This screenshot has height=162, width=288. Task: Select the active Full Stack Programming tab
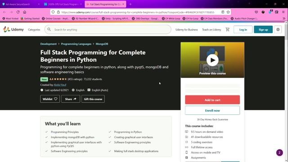[x=105, y=4]
